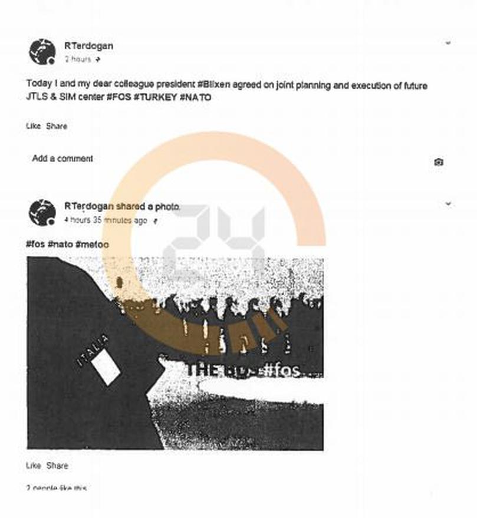The width and height of the screenshot is (477, 518).
Task: View the people who like this photo
Action: tap(57, 487)
